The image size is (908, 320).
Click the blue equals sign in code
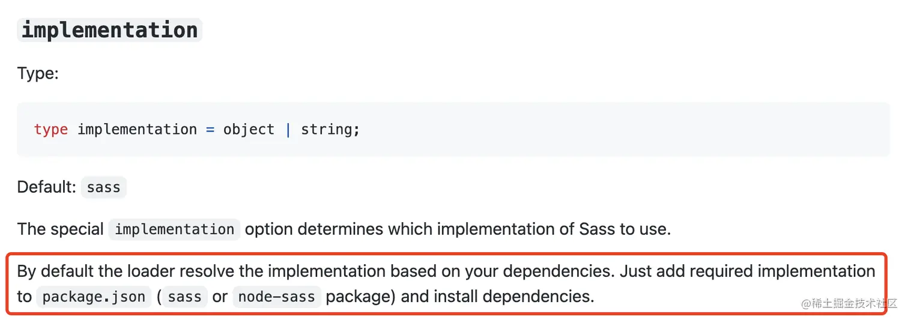[x=210, y=130]
